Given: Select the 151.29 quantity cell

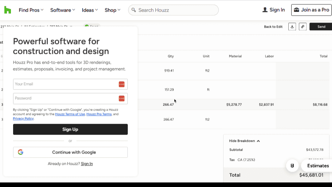Looking at the screenshot, I should [169, 90].
